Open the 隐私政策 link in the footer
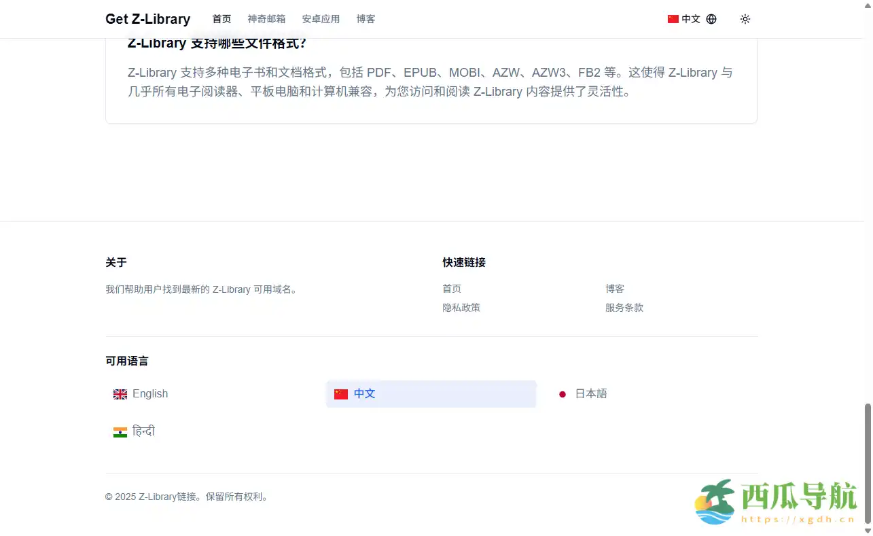The image size is (873, 536). [461, 308]
